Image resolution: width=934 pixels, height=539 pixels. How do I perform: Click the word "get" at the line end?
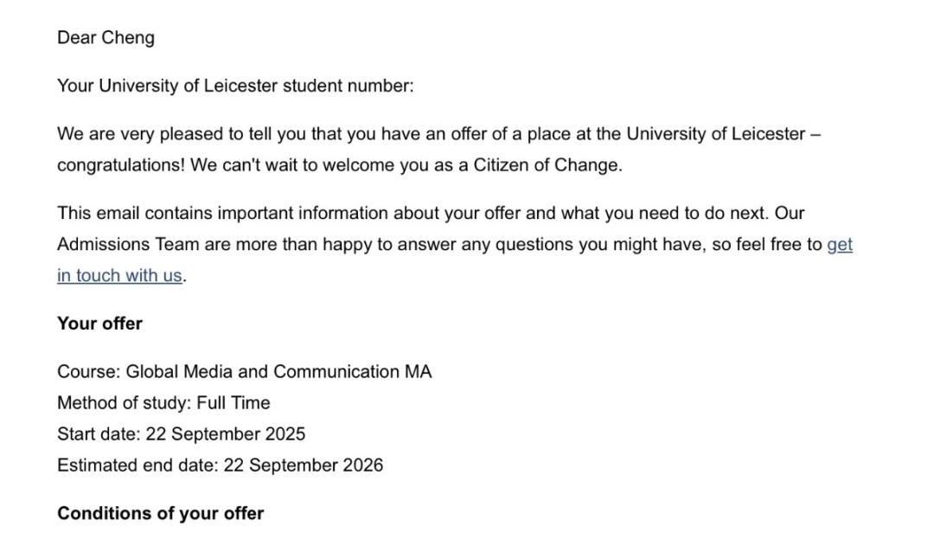point(840,245)
